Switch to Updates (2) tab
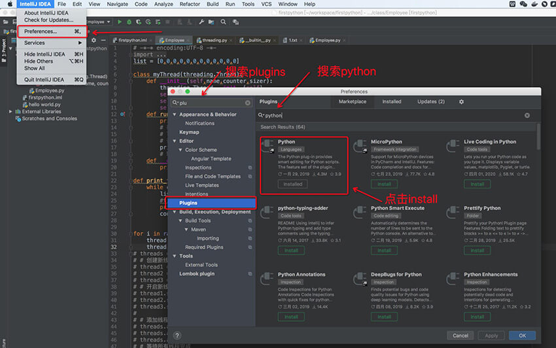The width and height of the screenshot is (556, 348). (x=431, y=102)
